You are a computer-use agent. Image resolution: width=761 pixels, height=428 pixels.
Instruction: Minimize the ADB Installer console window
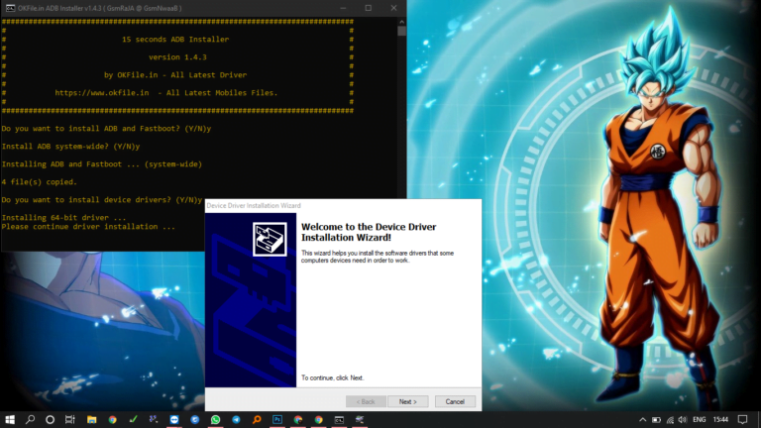[x=343, y=8]
